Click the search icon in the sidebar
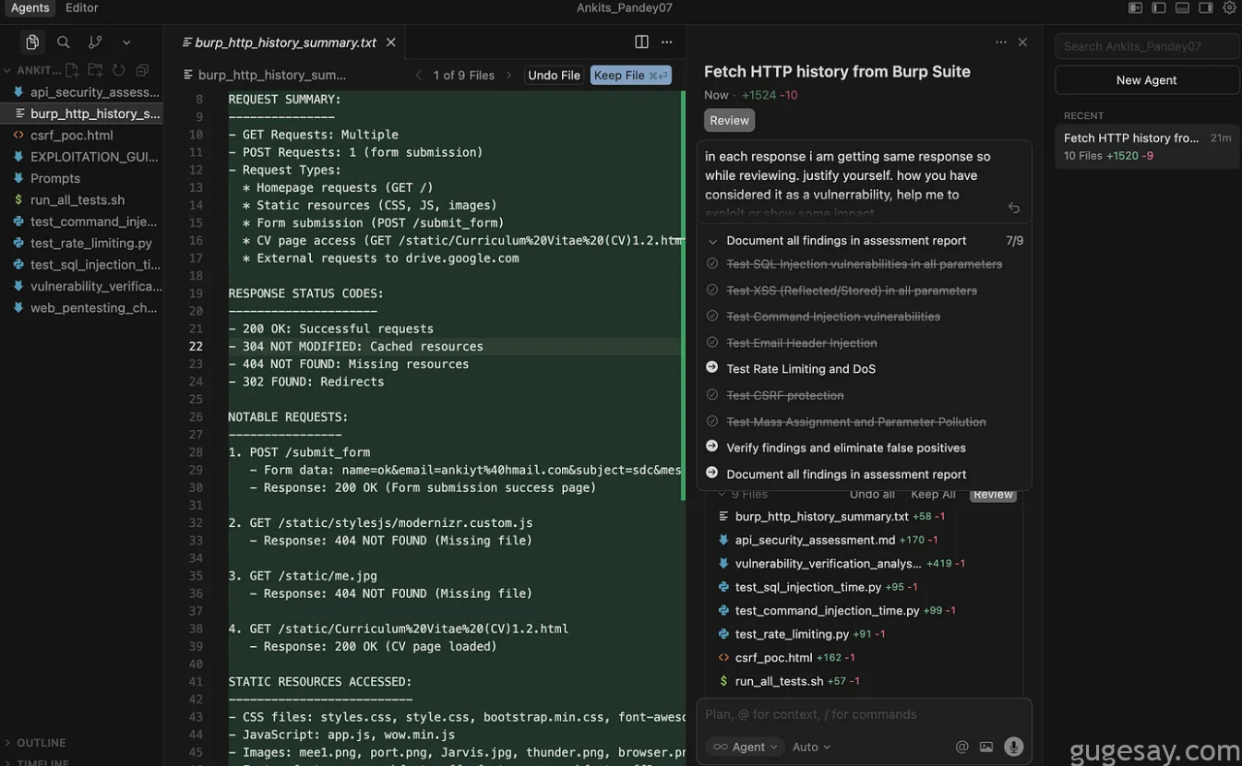Viewport: 1242px width, 766px height. pyautogui.click(x=63, y=42)
